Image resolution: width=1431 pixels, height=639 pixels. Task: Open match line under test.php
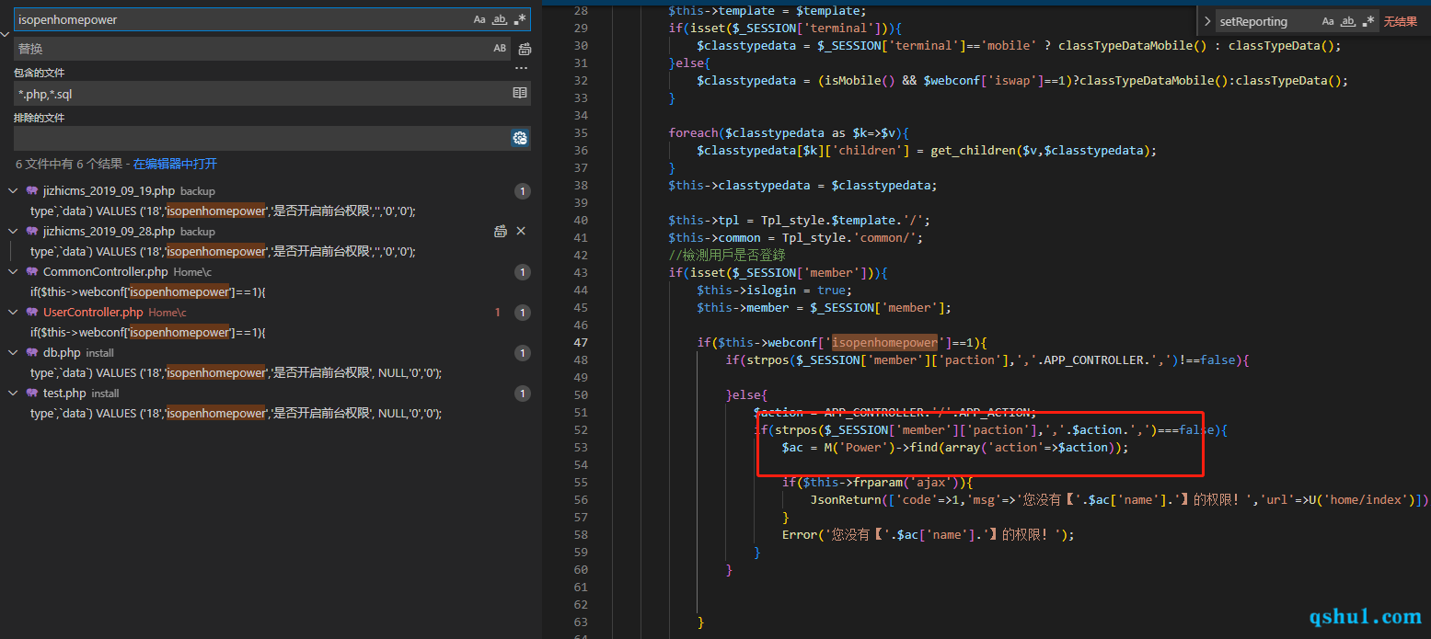(236, 414)
